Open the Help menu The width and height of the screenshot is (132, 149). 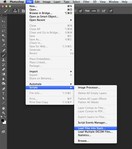124,2
